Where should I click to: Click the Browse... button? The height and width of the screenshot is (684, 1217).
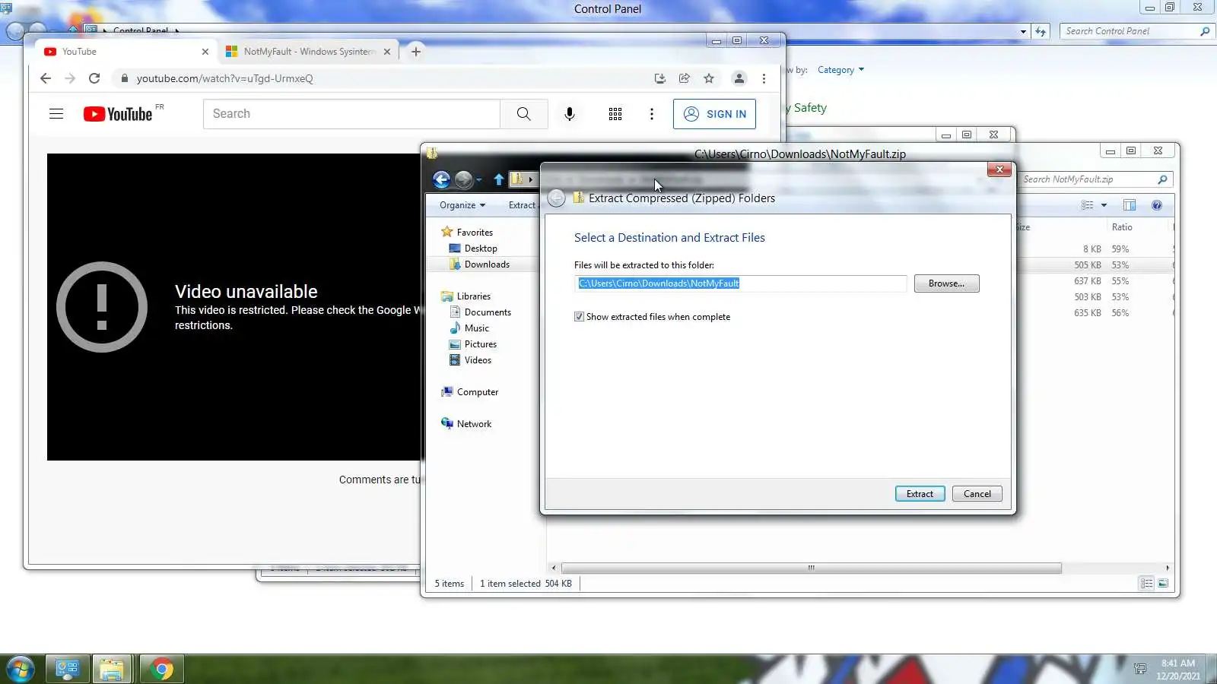[x=946, y=283]
